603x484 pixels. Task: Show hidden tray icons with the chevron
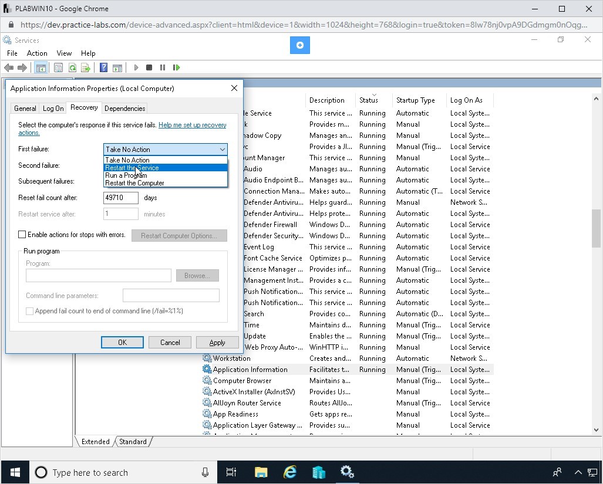[x=578, y=472]
